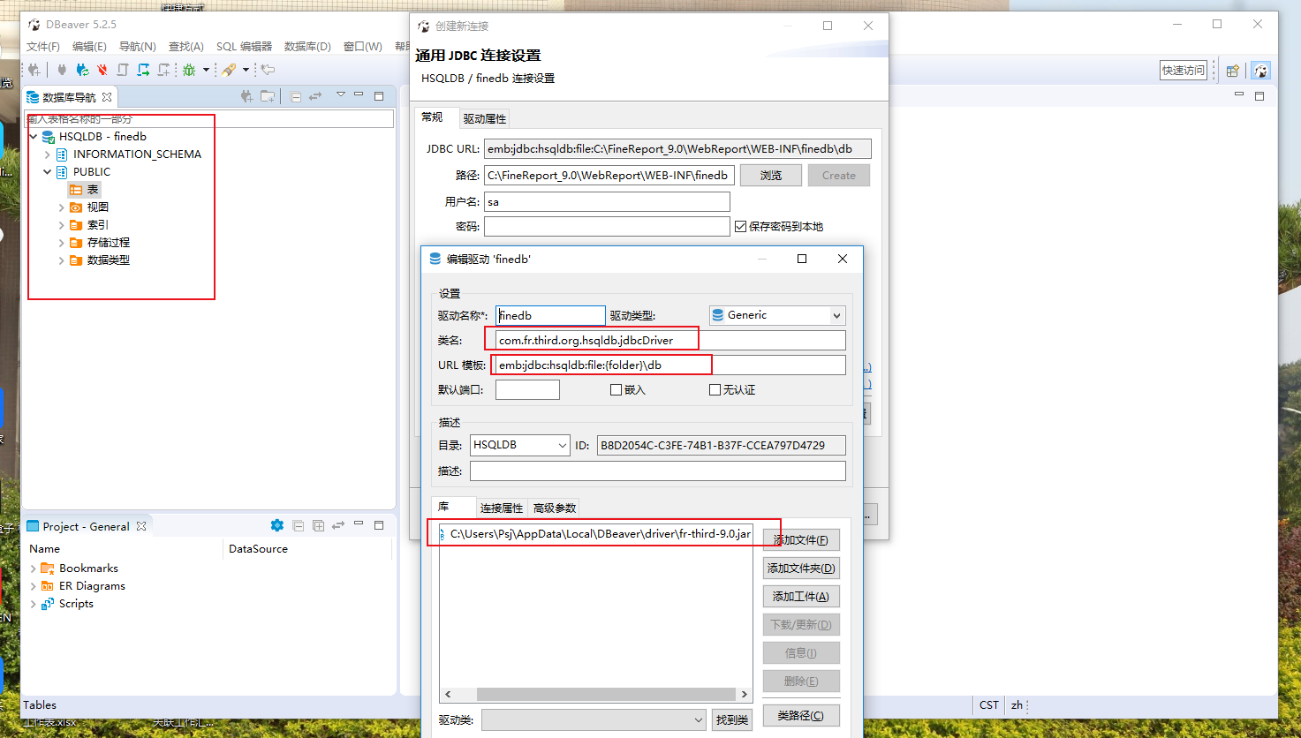Open the 驱动类型 Generic dropdown
This screenshot has height=738, width=1301.
tap(777, 315)
